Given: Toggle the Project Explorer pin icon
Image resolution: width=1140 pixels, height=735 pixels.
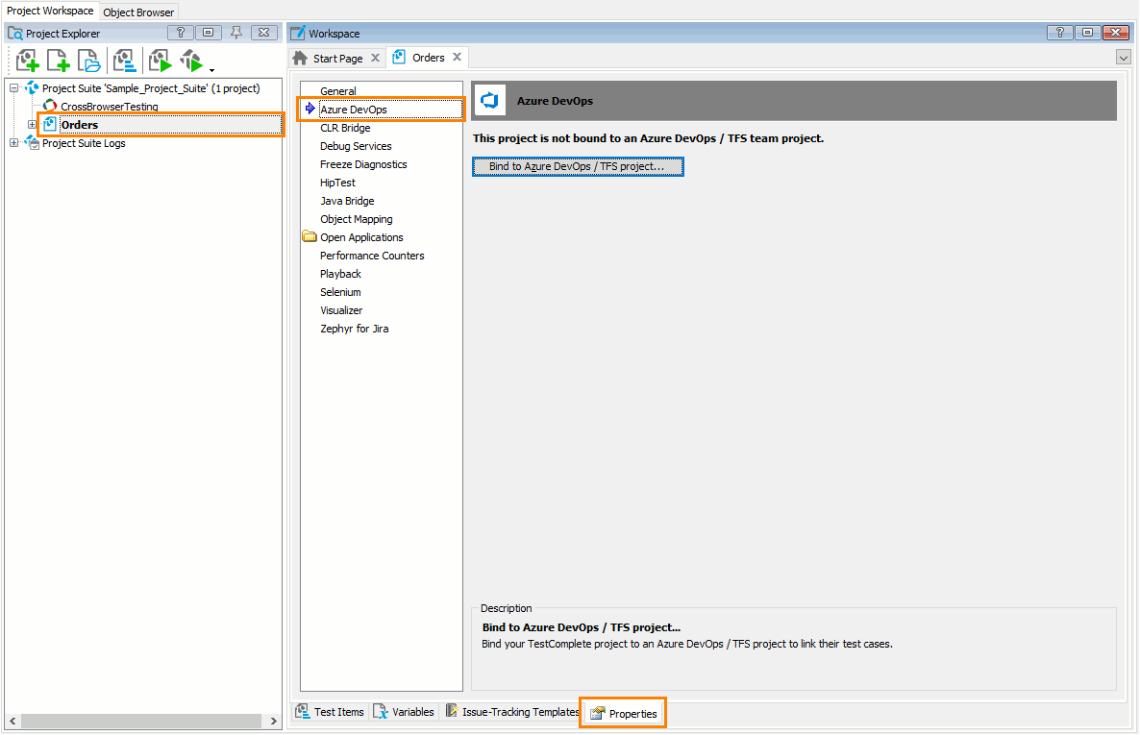Looking at the screenshot, I should (x=236, y=33).
